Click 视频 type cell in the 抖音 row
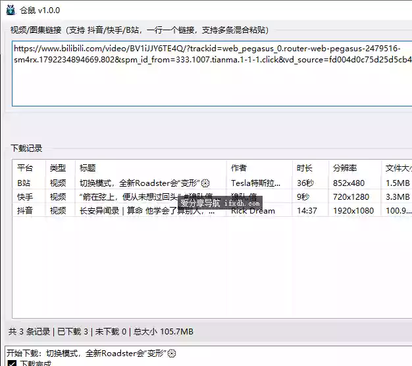Viewport: 412px width, 366px height. pyautogui.click(x=58, y=210)
